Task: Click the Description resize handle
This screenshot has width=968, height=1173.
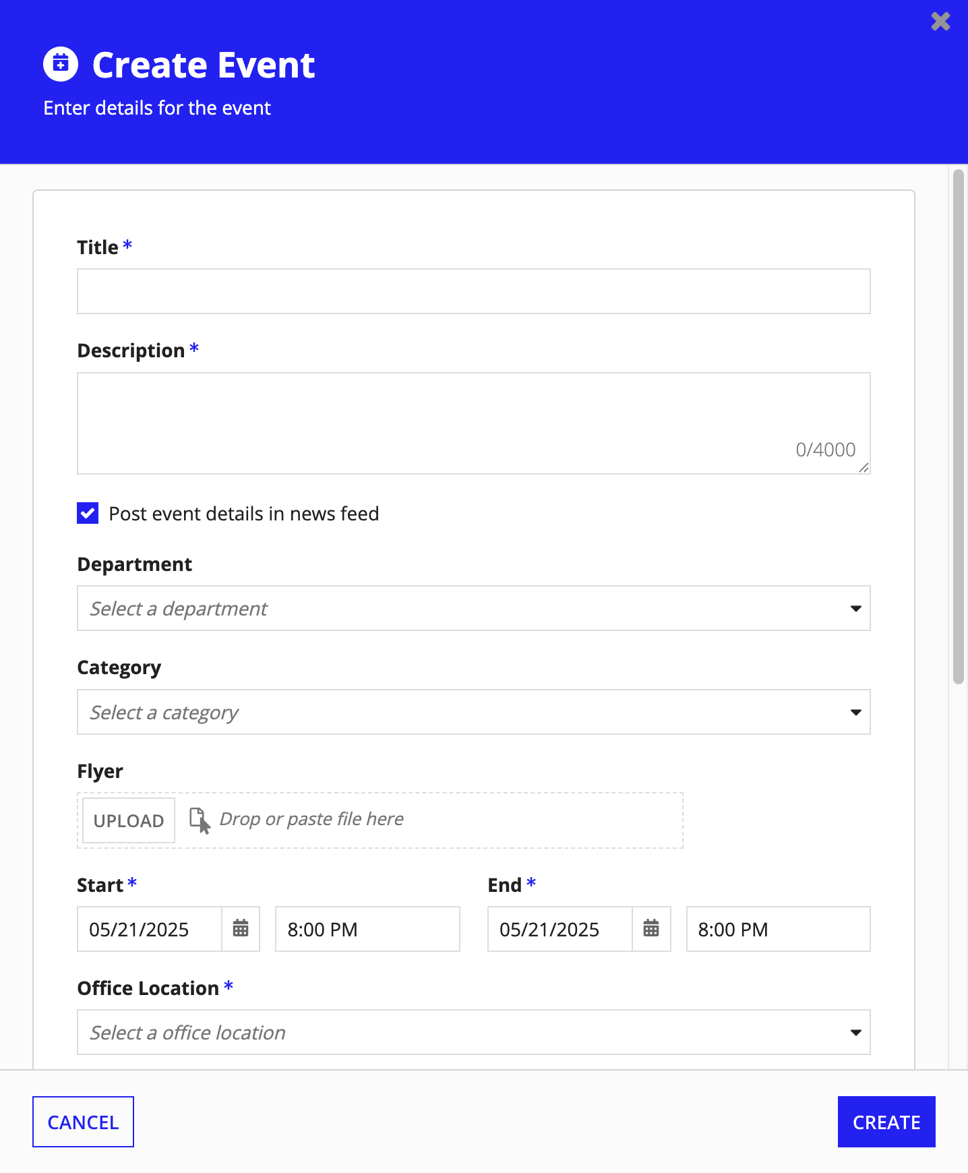Action: [864, 467]
